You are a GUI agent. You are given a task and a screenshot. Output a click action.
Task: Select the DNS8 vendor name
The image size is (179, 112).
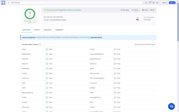tap(92, 93)
